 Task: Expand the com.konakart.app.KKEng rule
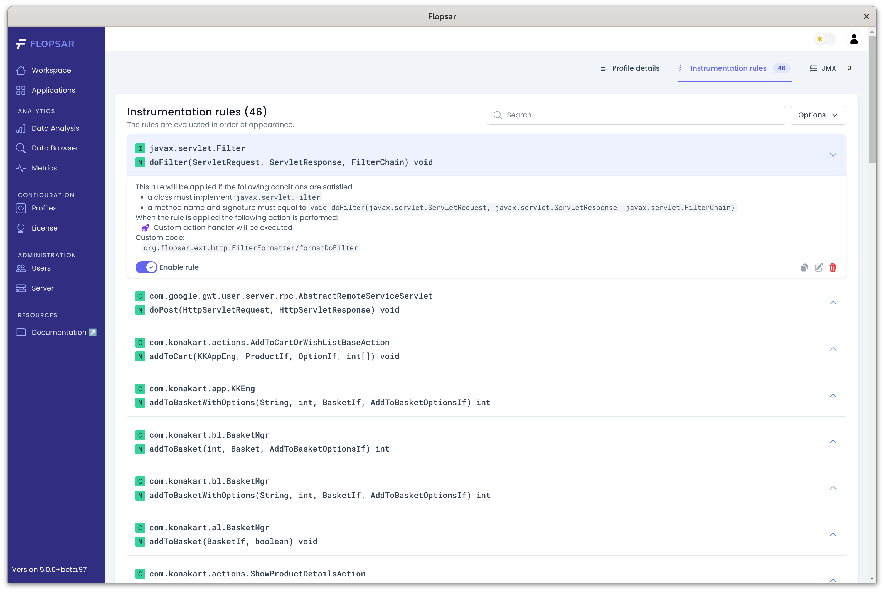point(833,396)
